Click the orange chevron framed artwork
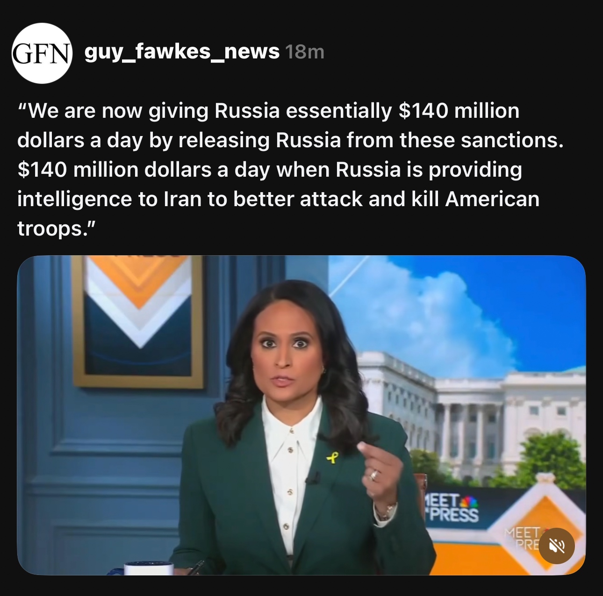Image resolution: width=603 pixels, height=596 pixels. pos(139,322)
